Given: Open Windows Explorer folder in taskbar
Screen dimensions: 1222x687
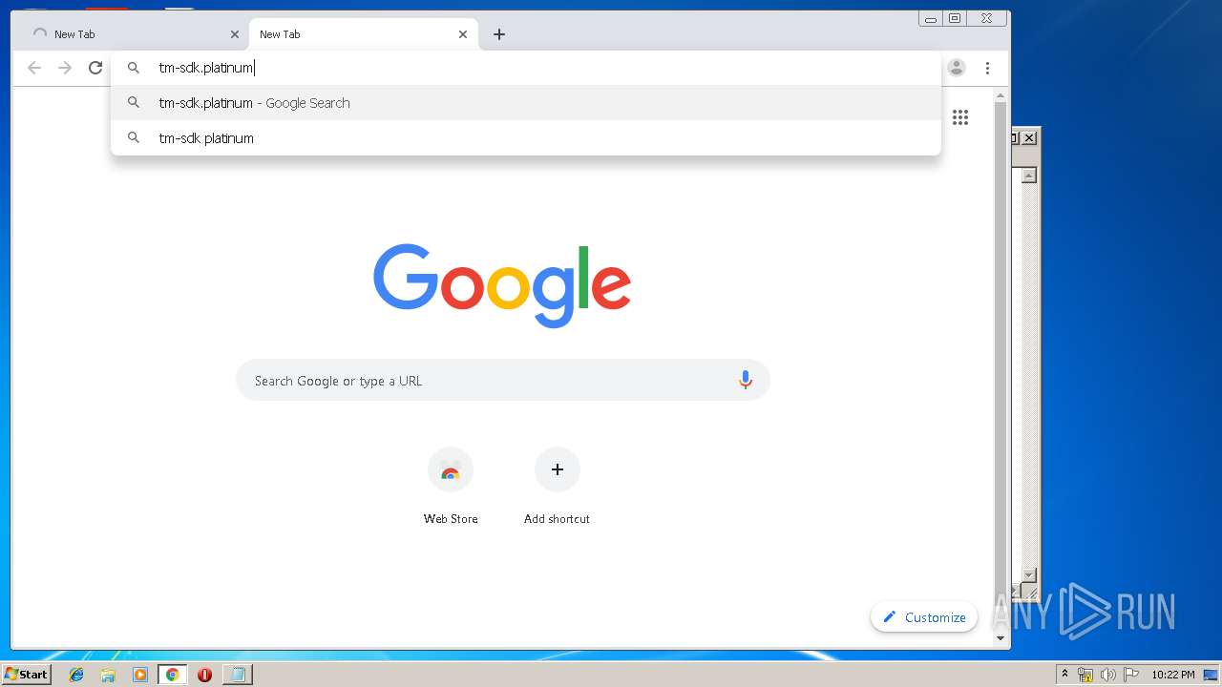Looking at the screenshot, I should (108, 675).
